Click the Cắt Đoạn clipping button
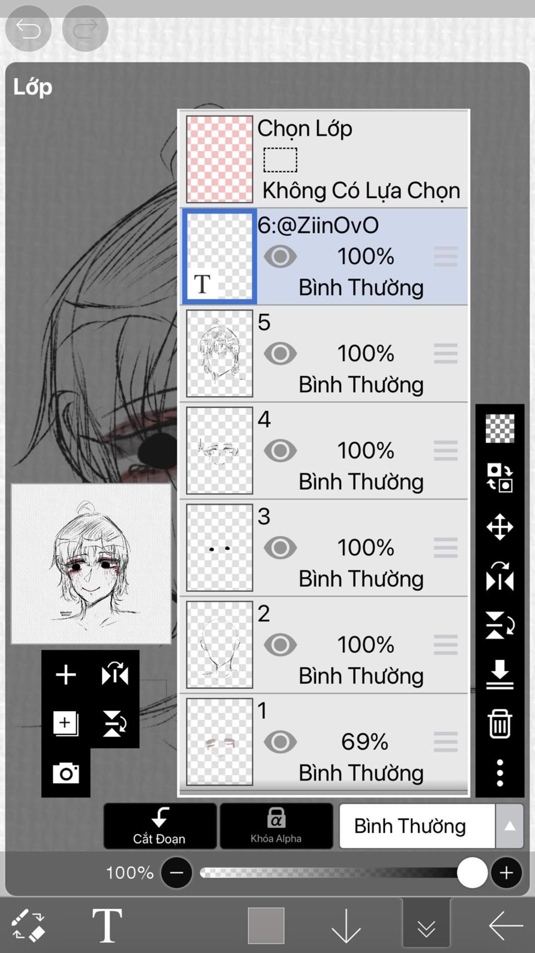 160,826
